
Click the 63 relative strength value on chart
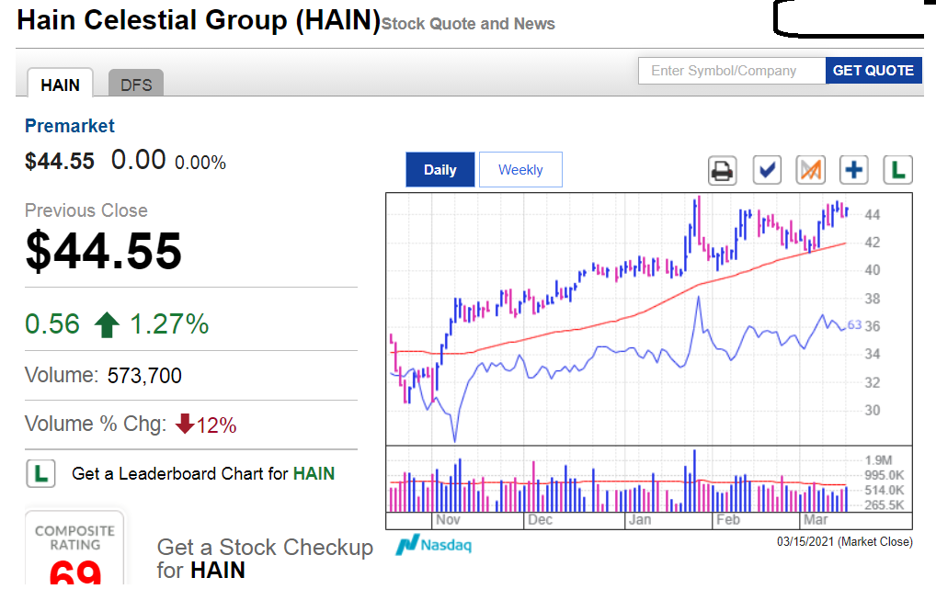pyautogui.click(x=854, y=324)
